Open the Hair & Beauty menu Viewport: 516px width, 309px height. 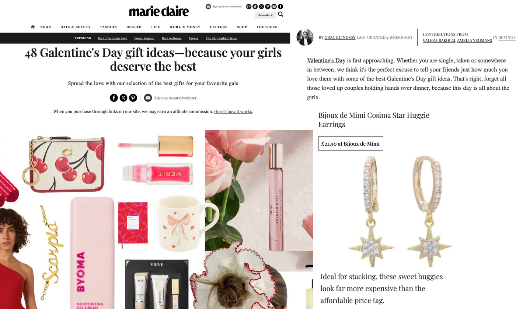coord(76,27)
